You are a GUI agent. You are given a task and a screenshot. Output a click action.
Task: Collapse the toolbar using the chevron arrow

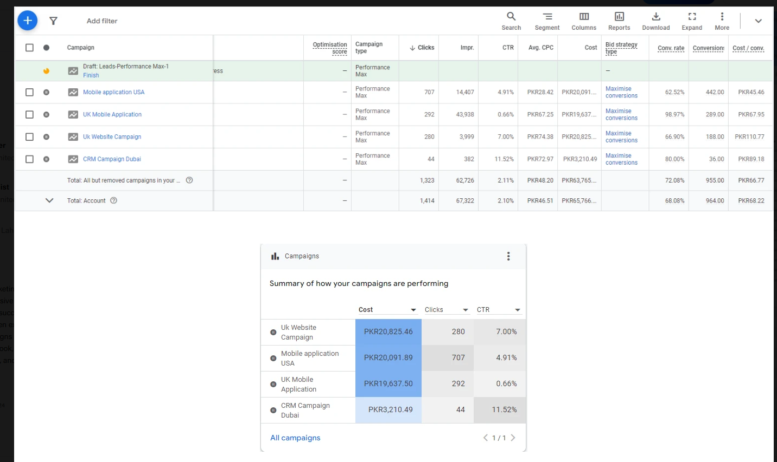coord(758,21)
